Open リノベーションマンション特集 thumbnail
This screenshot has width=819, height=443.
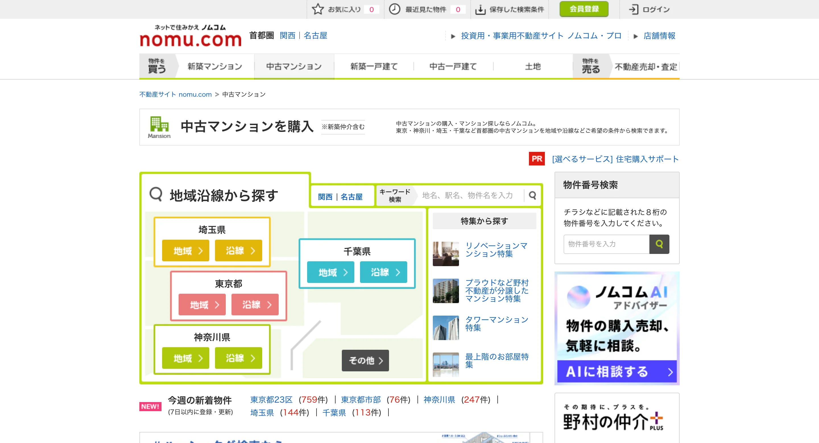(446, 254)
